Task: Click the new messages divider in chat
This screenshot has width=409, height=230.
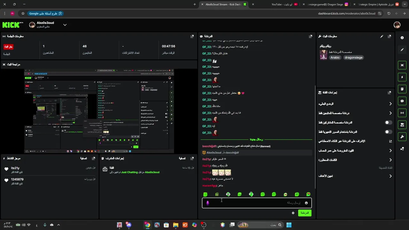Action: coord(256,140)
